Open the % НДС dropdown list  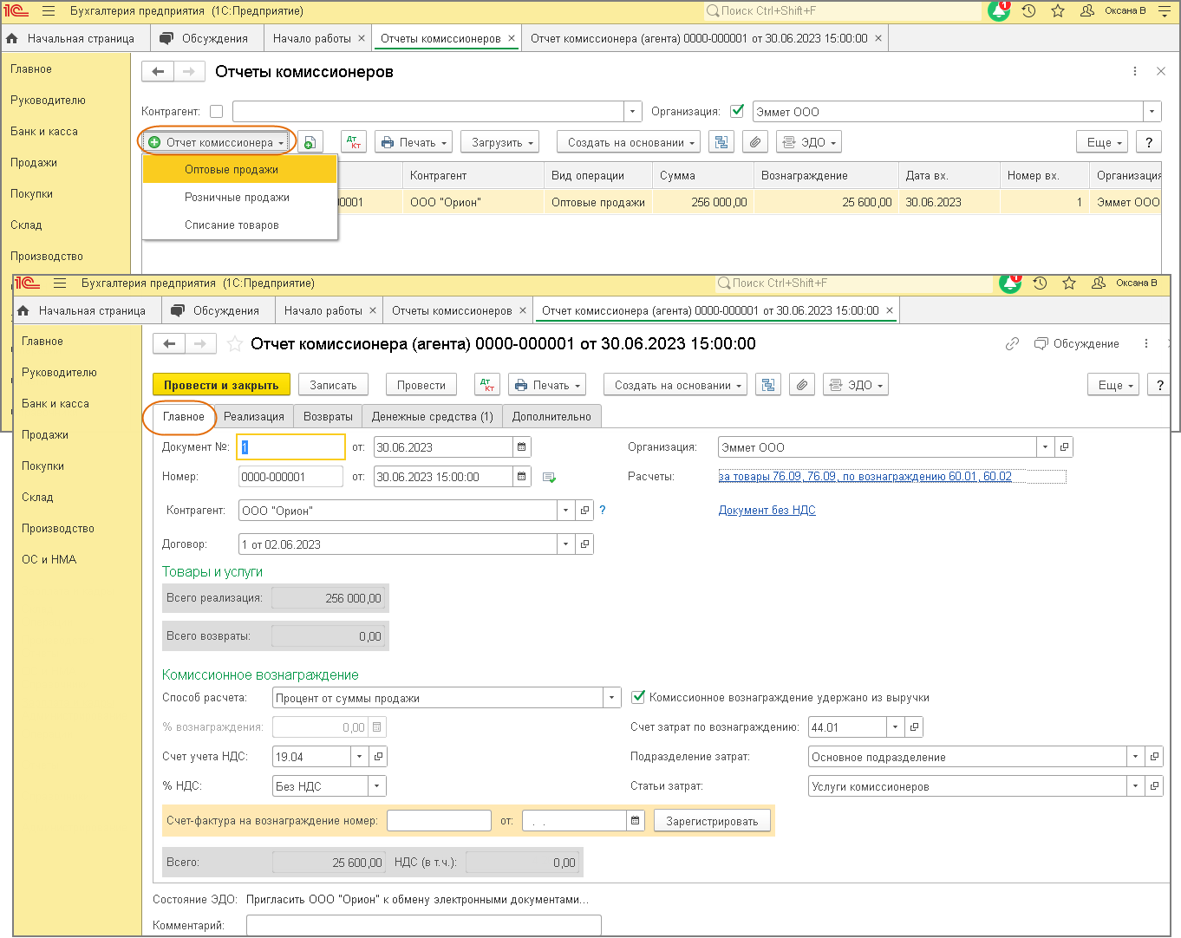click(x=376, y=786)
